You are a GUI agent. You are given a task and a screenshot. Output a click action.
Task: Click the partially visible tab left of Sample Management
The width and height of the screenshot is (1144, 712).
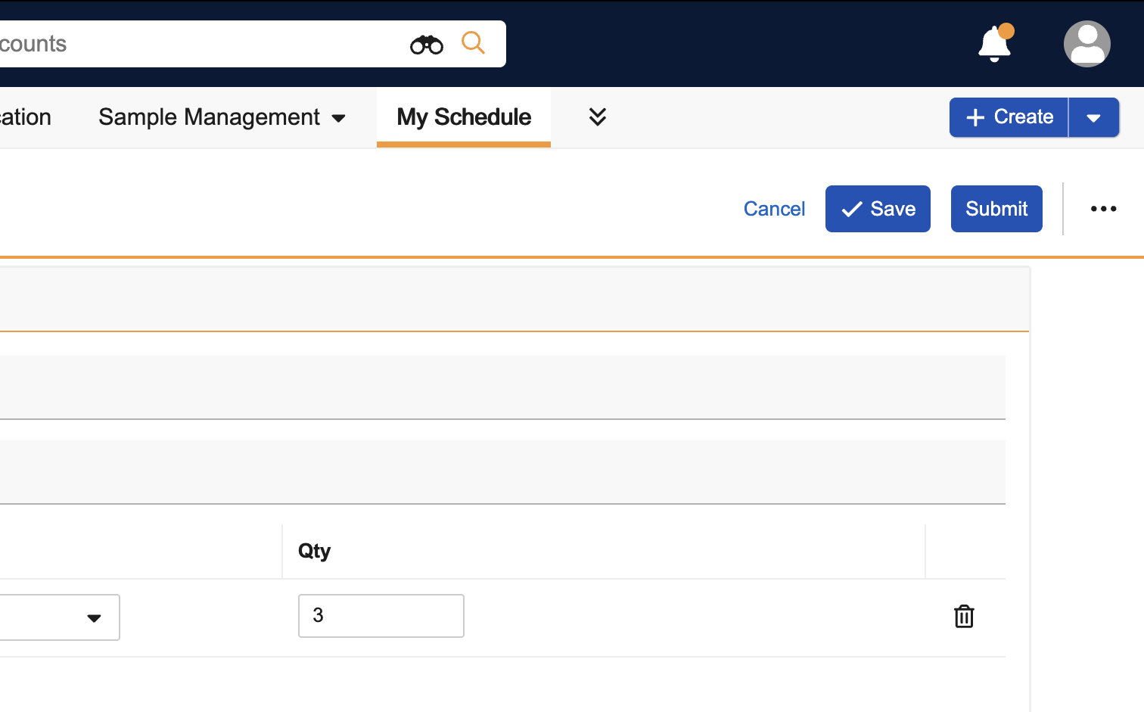point(26,117)
